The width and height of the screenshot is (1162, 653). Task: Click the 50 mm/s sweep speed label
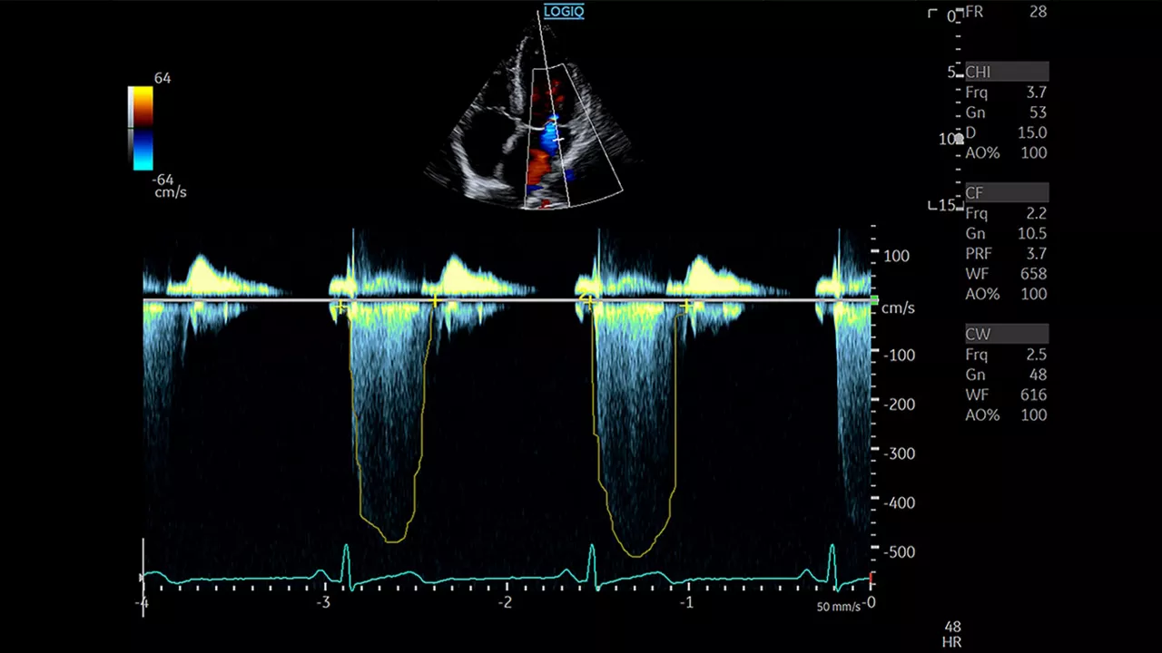[839, 607]
